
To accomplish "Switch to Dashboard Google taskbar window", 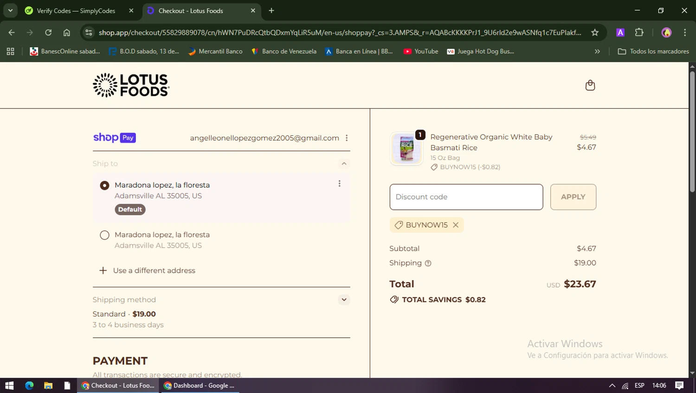I will pos(200,386).
